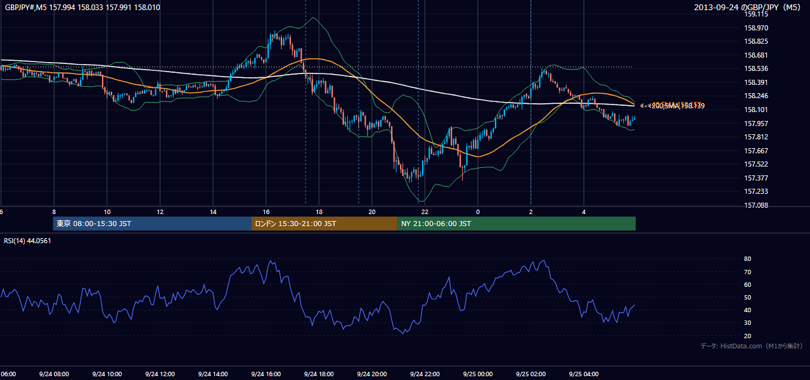Click hour tick 10 under the price chart
The image size is (810, 380).
107,212
